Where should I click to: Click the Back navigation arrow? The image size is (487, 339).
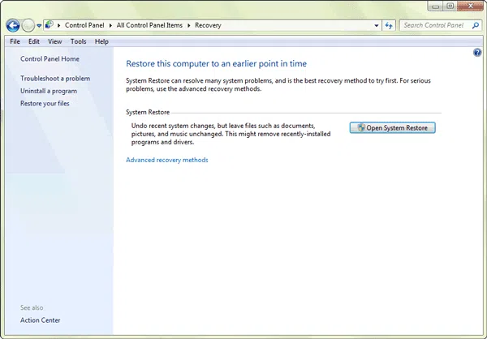click(x=13, y=25)
